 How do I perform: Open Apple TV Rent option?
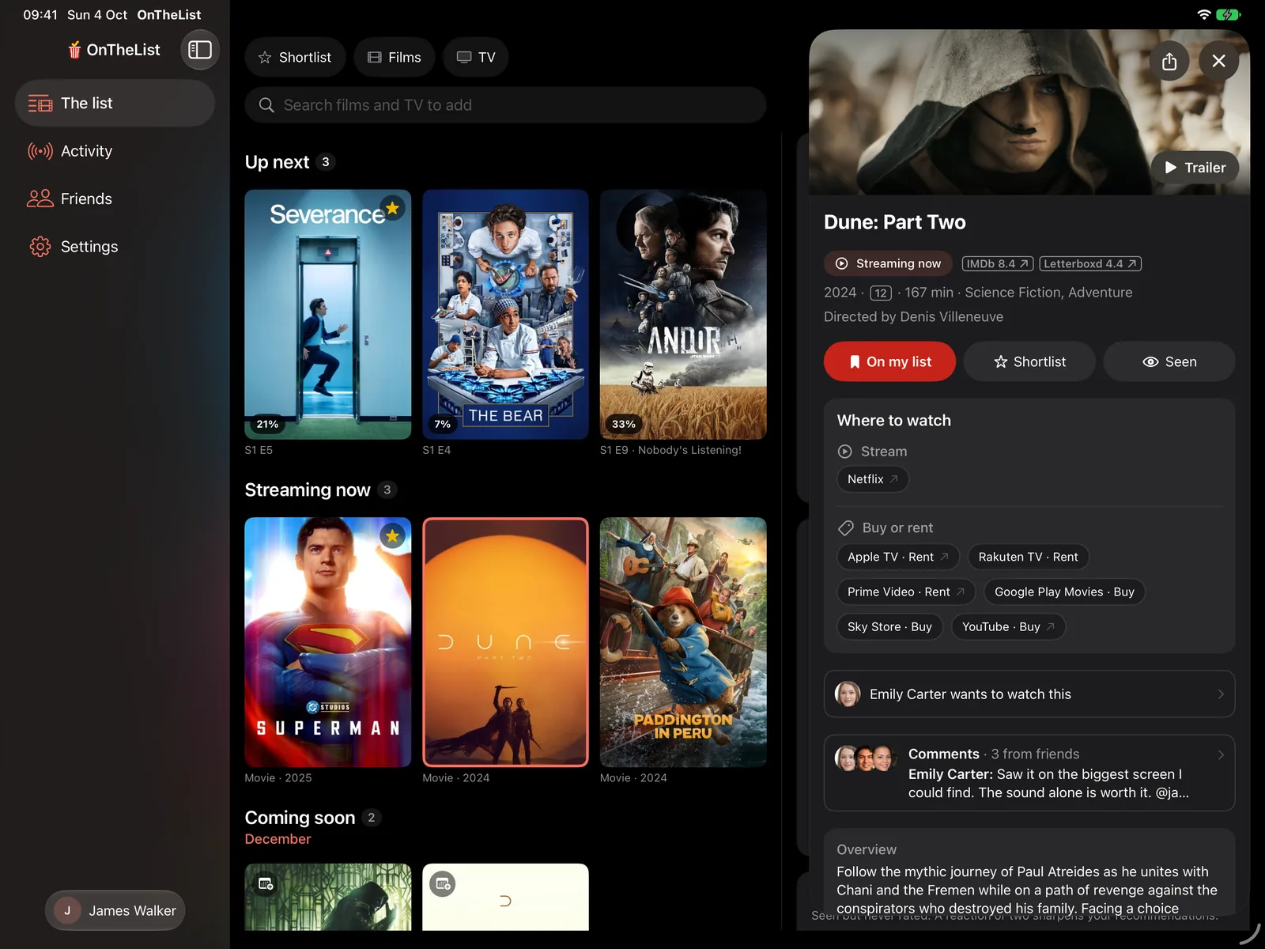coord(898,557)
